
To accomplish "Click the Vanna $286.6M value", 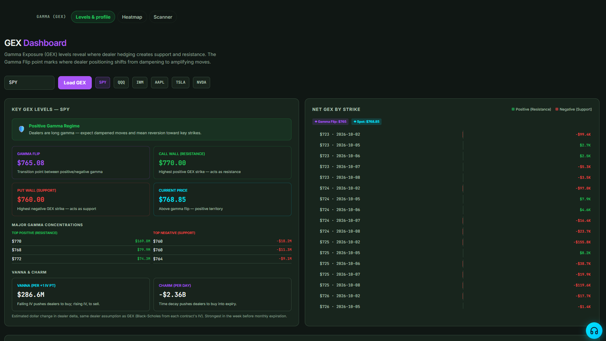I will click(x=31, y=295).
